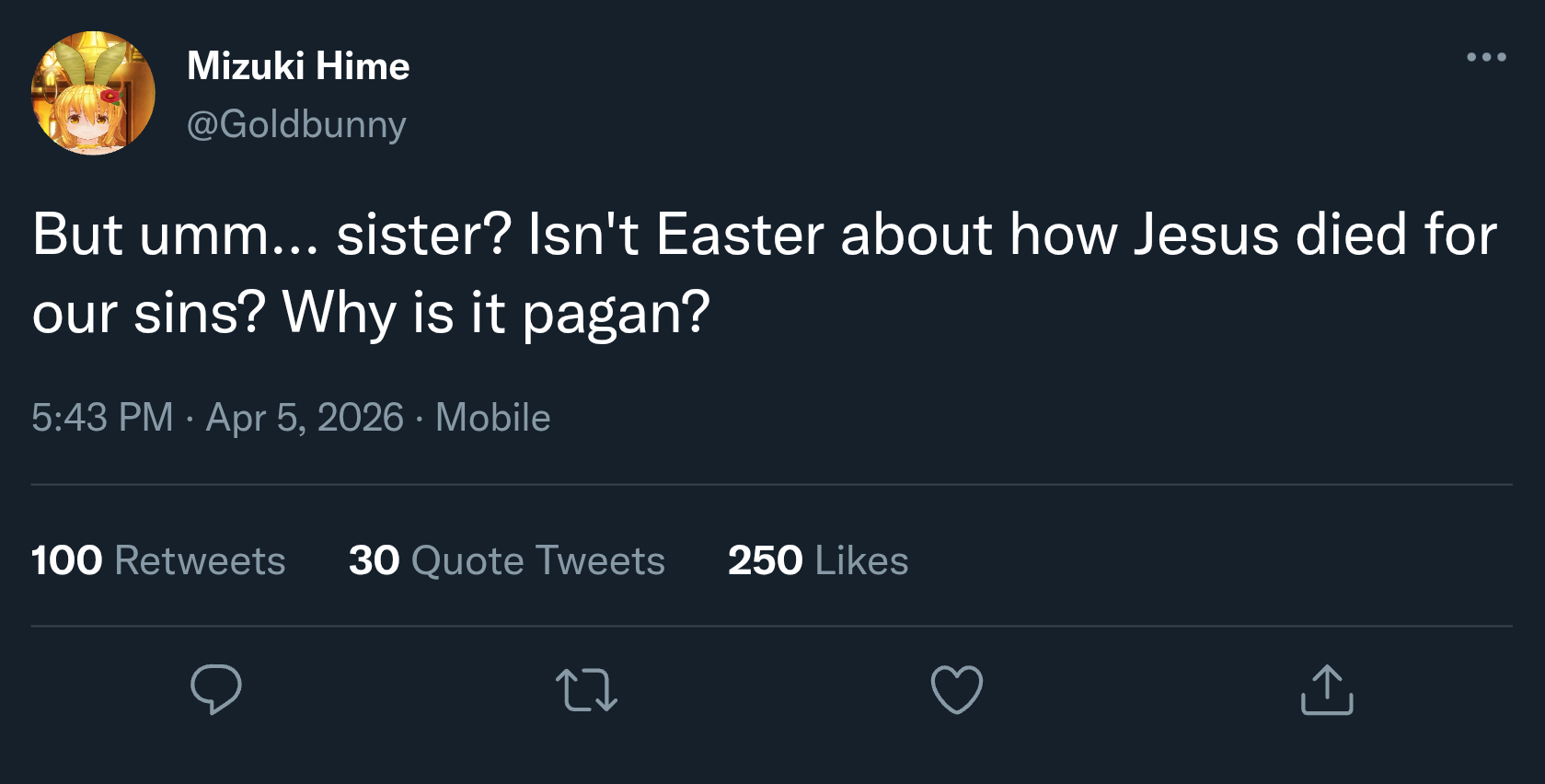Reply to Mizuki Hime's tweet
1545x784 pixels.
pyautogui.click(x=216, y=689)
